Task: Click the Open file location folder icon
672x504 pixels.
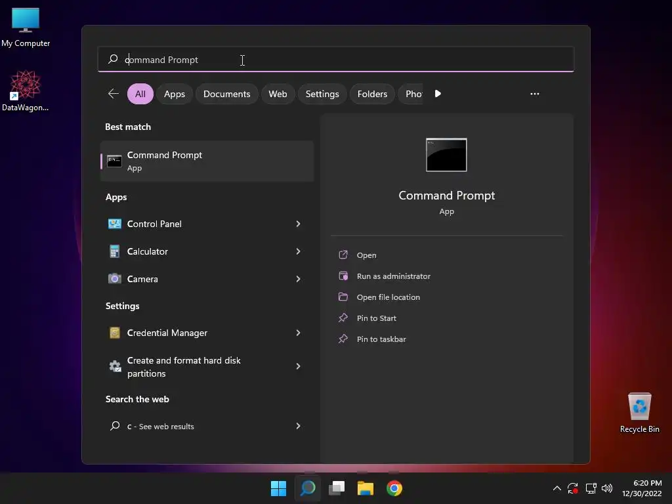Action: coord(343,297)
